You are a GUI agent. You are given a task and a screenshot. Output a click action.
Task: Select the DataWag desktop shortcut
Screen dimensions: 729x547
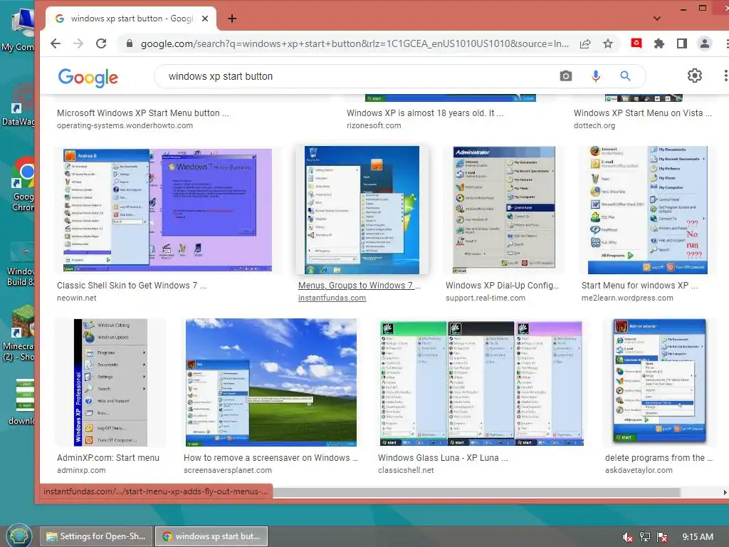(x=19, y=104)
